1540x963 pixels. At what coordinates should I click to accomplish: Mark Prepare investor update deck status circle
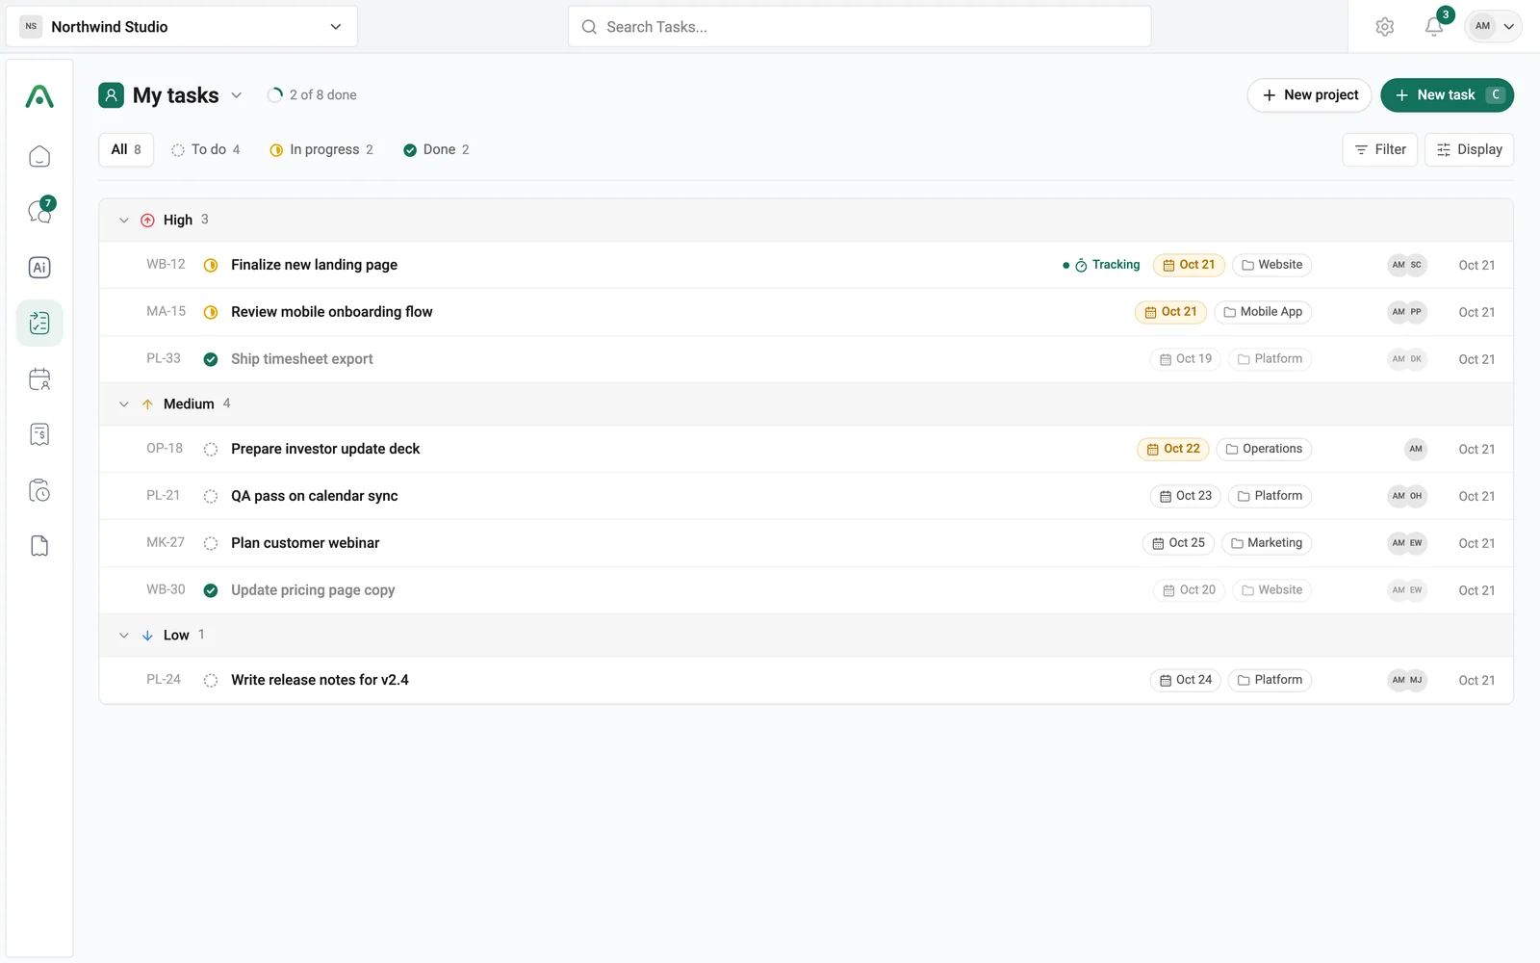tap(211, 449)
